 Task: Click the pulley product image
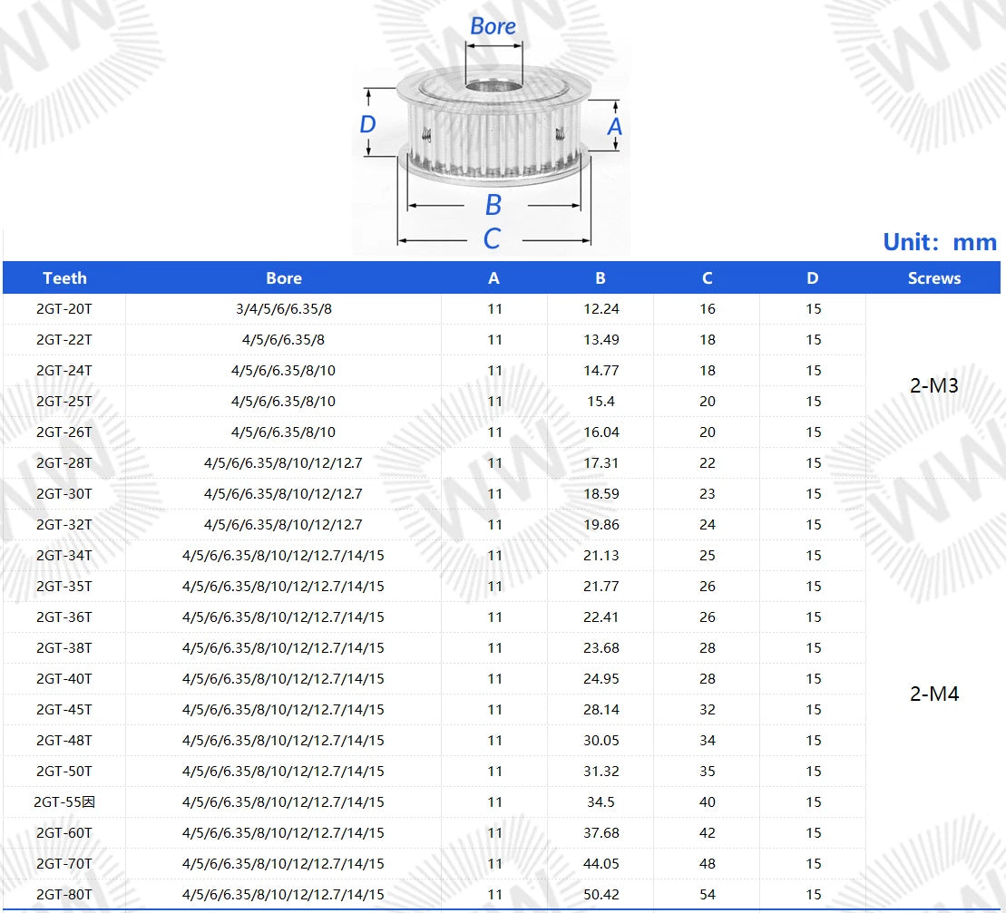pyautogui.click(x=493, y=126)
